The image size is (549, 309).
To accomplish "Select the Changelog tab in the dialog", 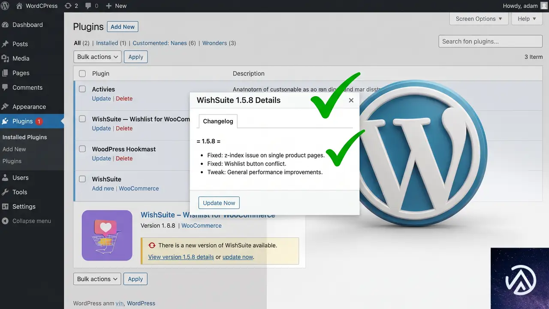I will click(218, 121).
